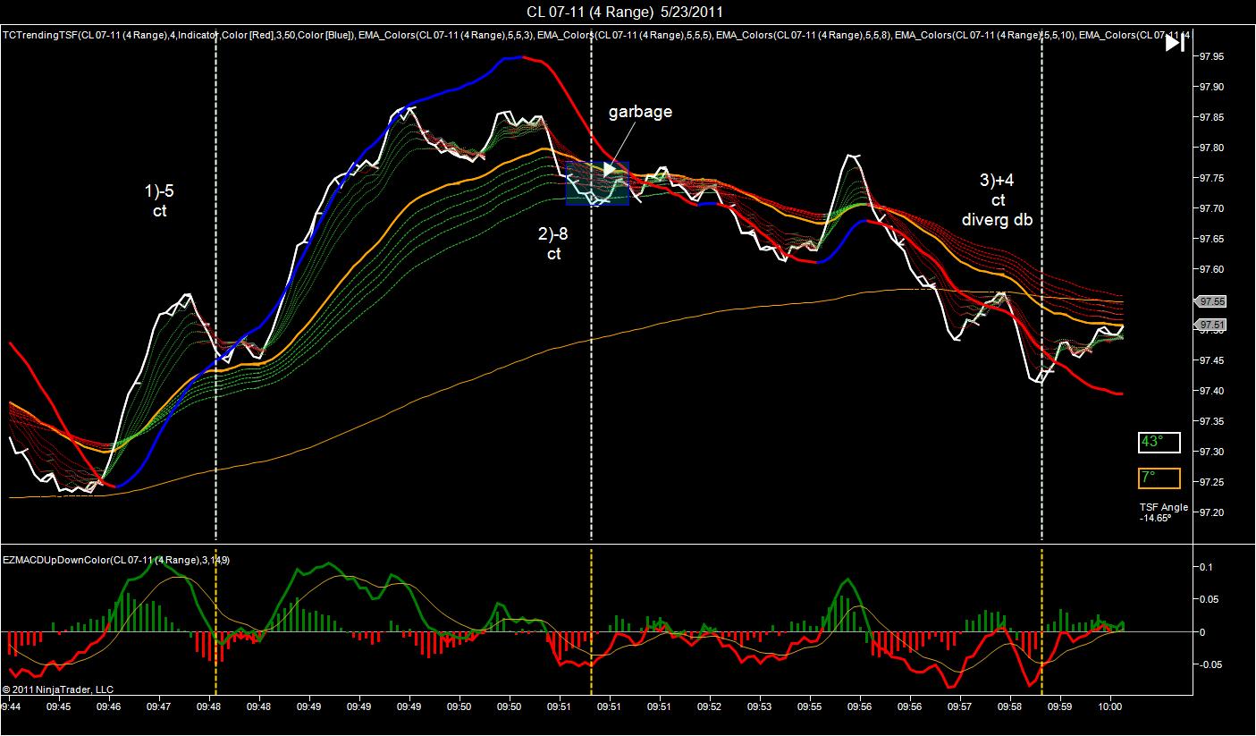Select the "1)-5 ct" chart annotation
This screenshot has width=1256, height=736.
[159, 201]
